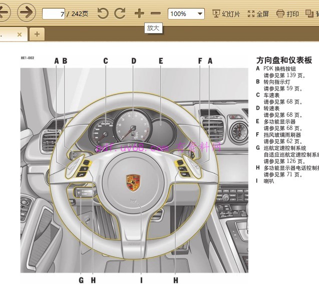Rotate the page clockwise
Screen dimensions: 319x292
tap(120, 14)
